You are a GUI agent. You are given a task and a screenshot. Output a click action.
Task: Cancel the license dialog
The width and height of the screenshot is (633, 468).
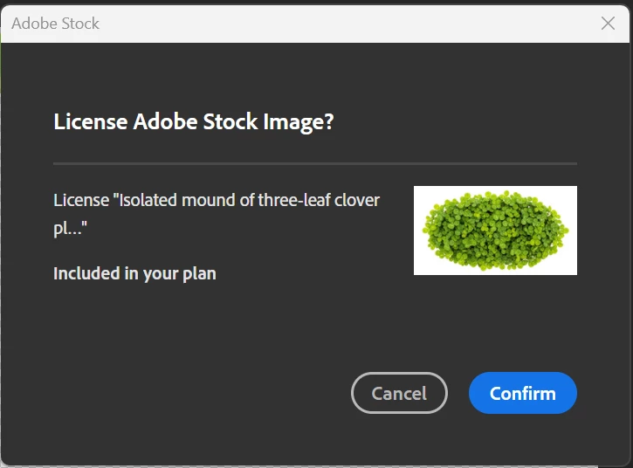(399, 393)
